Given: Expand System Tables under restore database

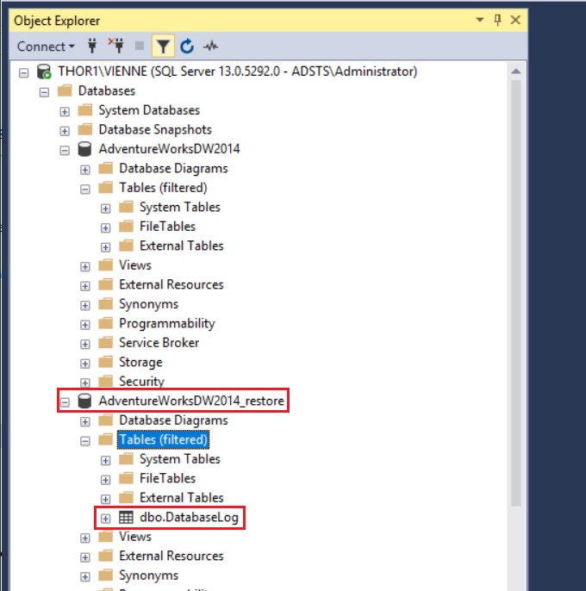Looking at the screenshot, I should 105,461.
